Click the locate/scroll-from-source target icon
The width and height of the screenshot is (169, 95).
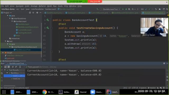click(30, 13)
